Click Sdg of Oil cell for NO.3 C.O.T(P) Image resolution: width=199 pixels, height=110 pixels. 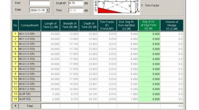click(149, 54)
